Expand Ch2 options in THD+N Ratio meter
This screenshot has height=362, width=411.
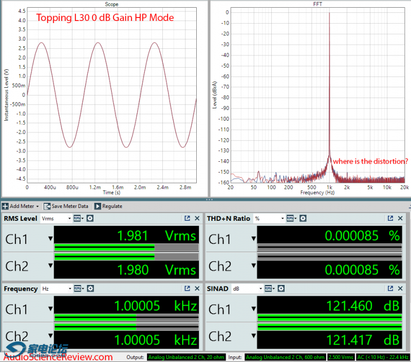(253, 265)
